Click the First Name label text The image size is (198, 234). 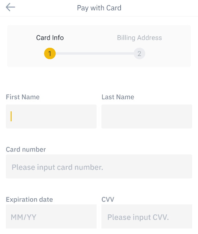23,97
